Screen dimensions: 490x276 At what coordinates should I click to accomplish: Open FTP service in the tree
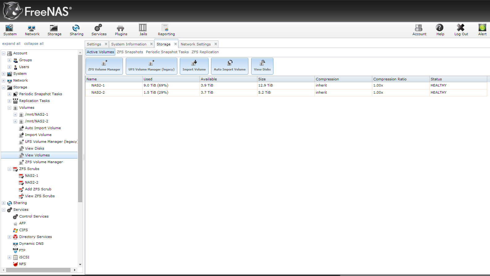point(22,250)
